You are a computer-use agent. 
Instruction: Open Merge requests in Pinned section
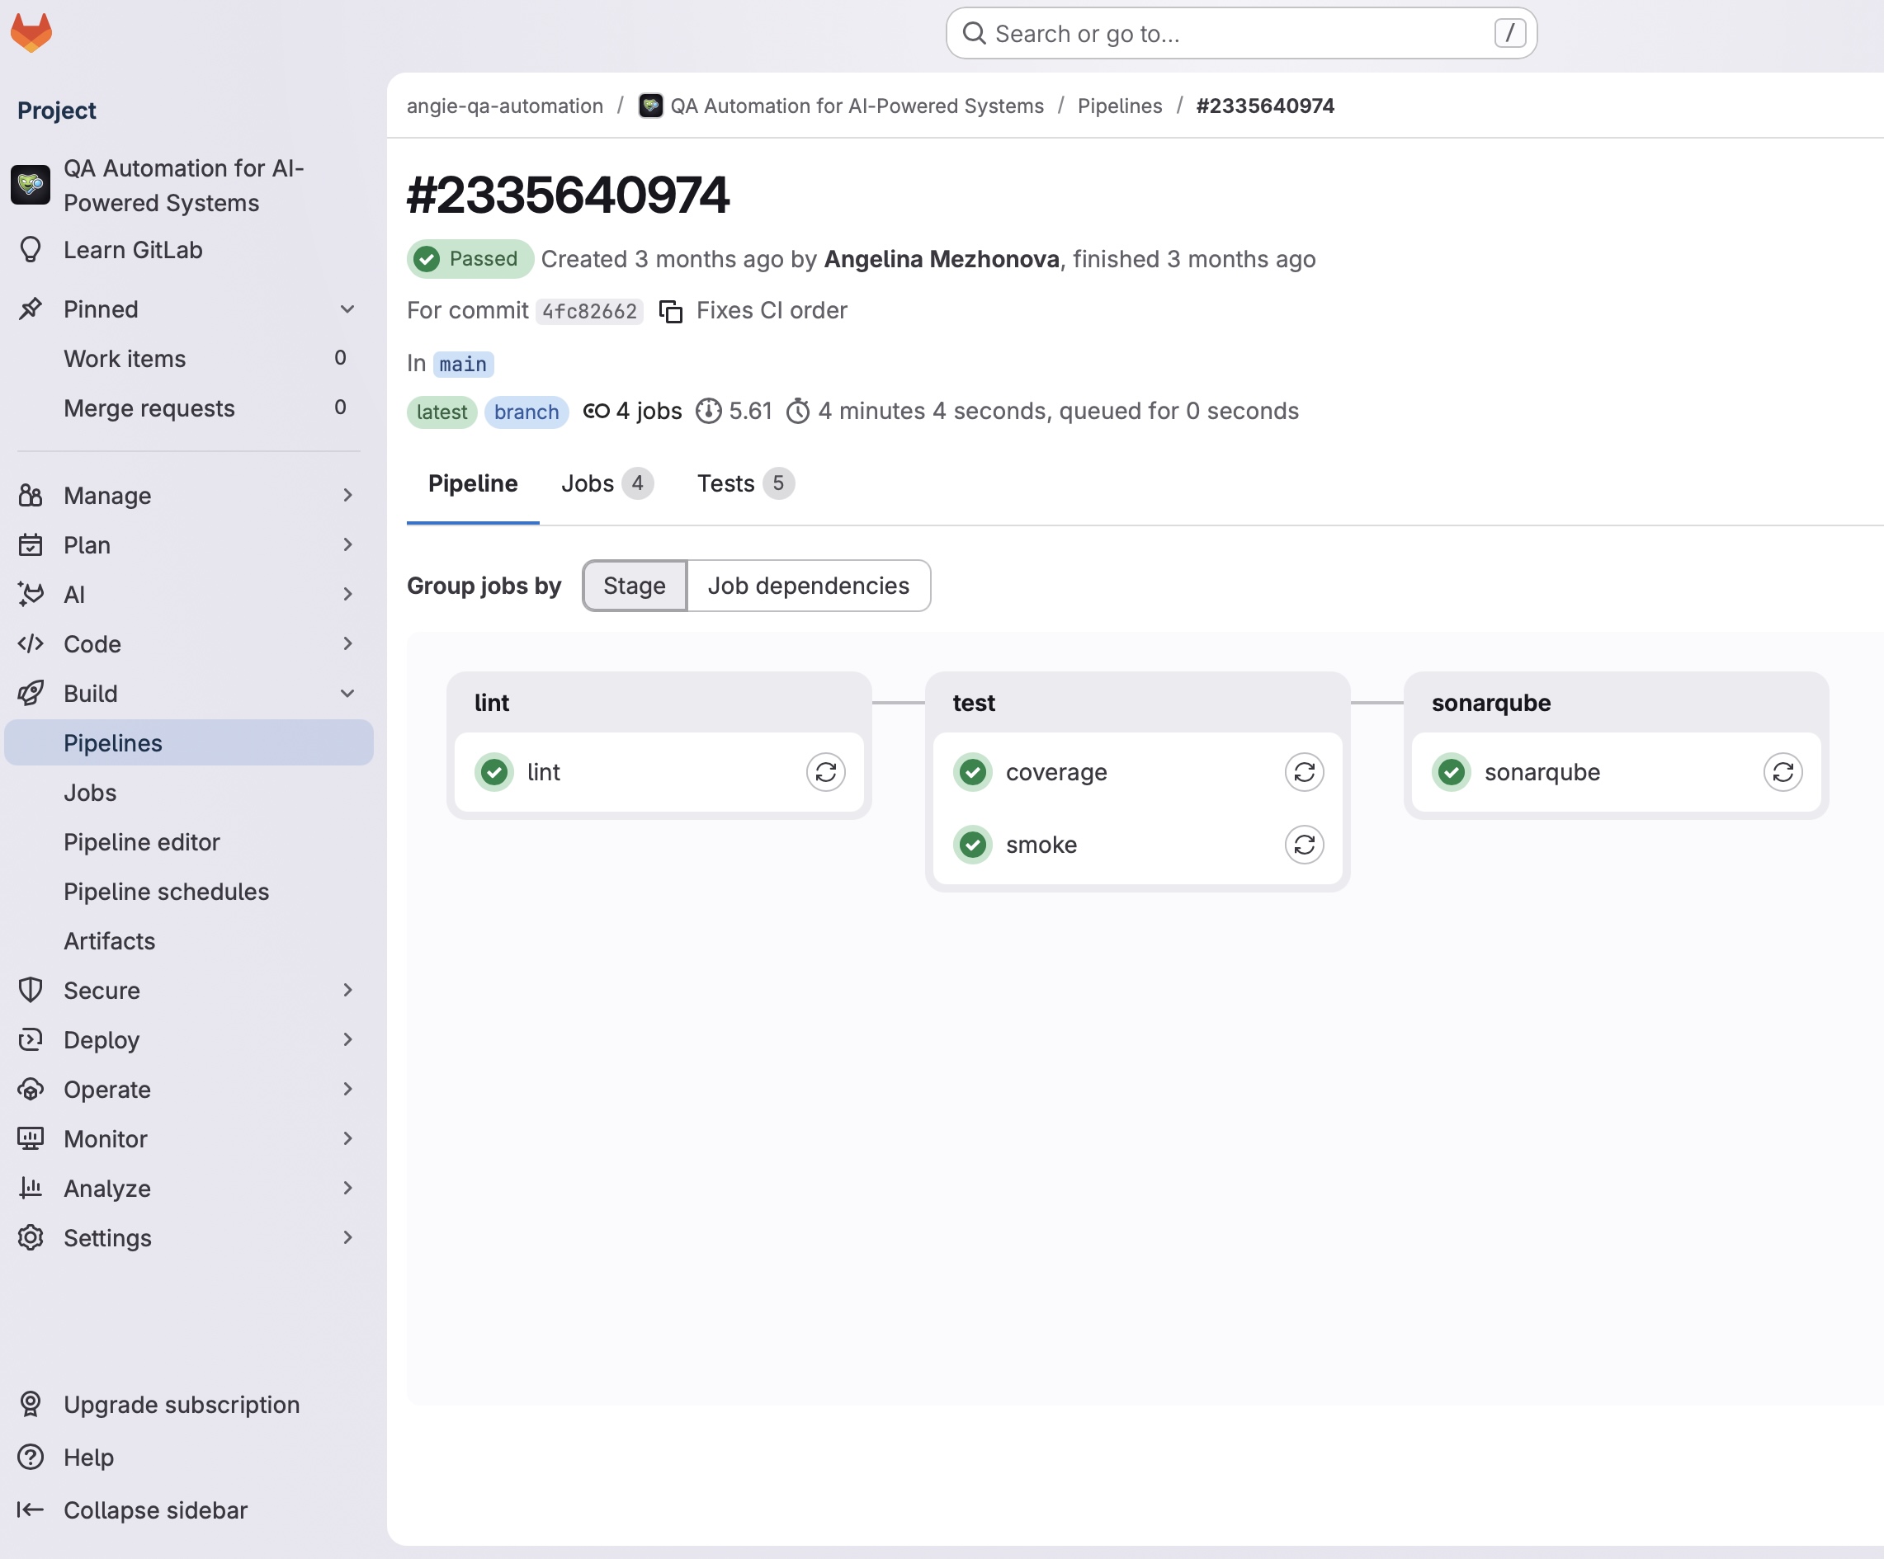tap(188, 408)
